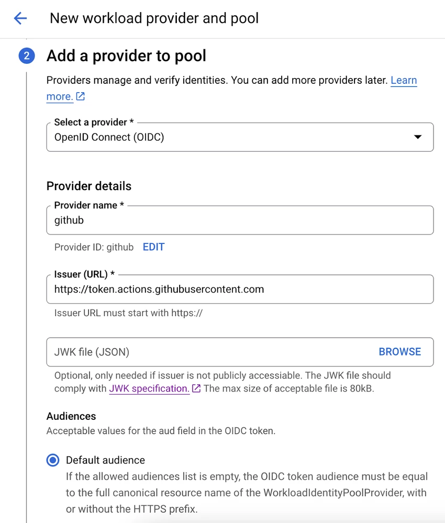This screenshot has width=445, height=523.
Task: Open the Learn more link
Action: [403, 81]
